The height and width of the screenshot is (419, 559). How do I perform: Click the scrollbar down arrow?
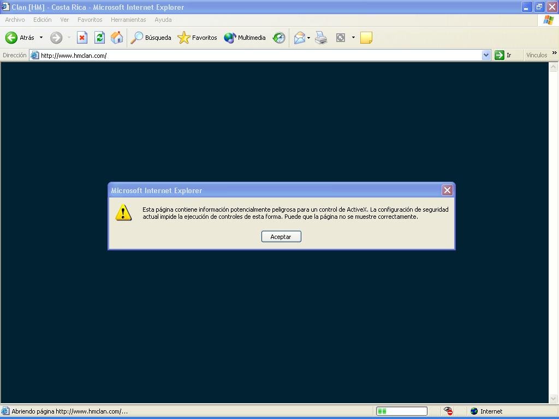[x=554, y=398]
